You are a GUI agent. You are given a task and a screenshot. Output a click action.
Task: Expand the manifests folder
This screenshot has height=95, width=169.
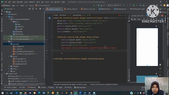pos(7,14)
